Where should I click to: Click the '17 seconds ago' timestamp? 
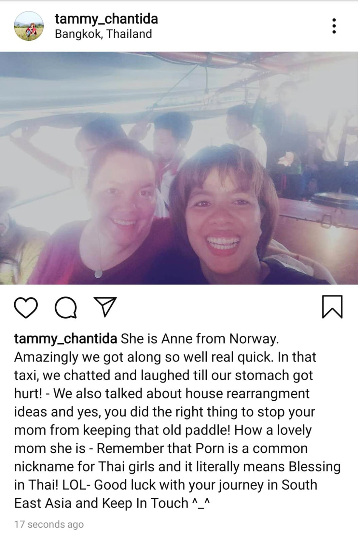pyautogui.click(x=49, y=524)
